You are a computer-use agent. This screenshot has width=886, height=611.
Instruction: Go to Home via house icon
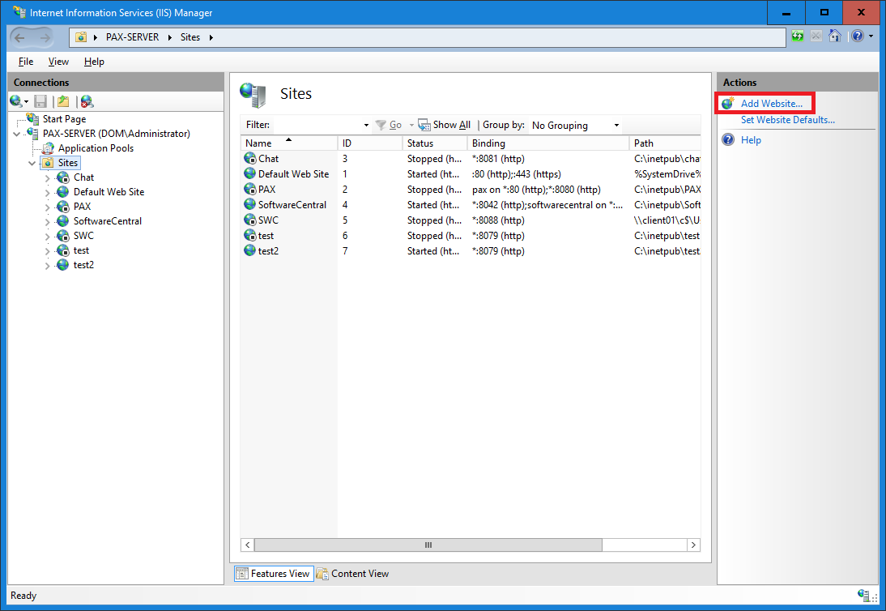click(834, 36)
